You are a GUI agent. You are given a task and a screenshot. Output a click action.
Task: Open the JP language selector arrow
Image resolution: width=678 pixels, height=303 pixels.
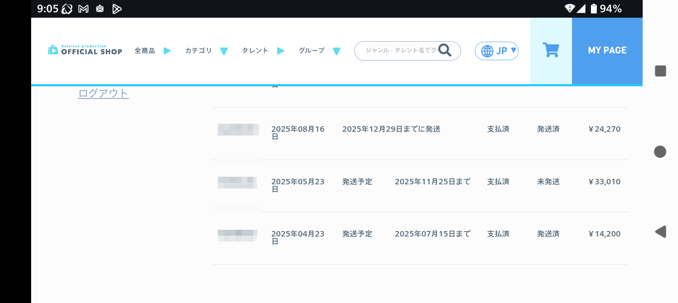point(513,50)
